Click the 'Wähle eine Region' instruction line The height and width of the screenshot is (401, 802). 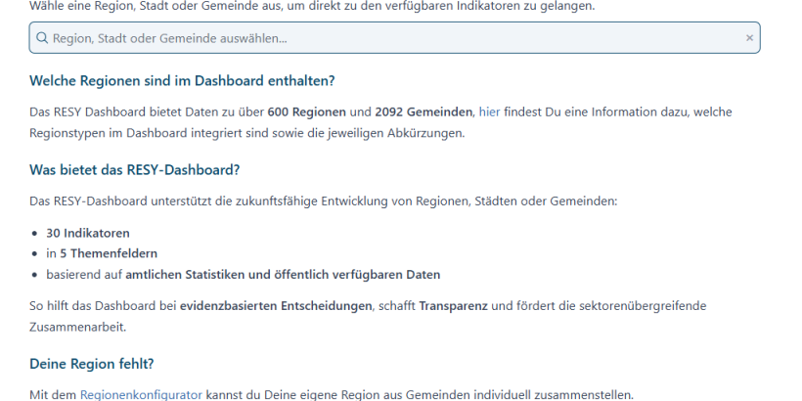point(324,7)
